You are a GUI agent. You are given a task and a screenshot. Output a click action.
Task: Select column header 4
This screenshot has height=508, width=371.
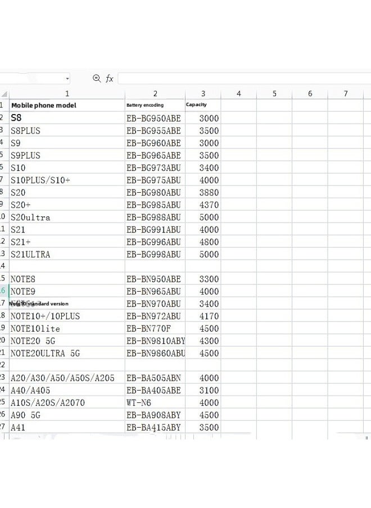[x=239, y=94]
